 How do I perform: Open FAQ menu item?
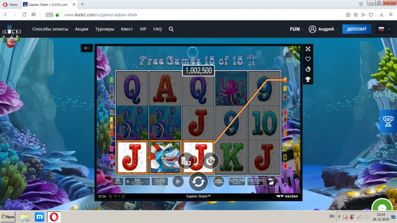coord(158,29)
